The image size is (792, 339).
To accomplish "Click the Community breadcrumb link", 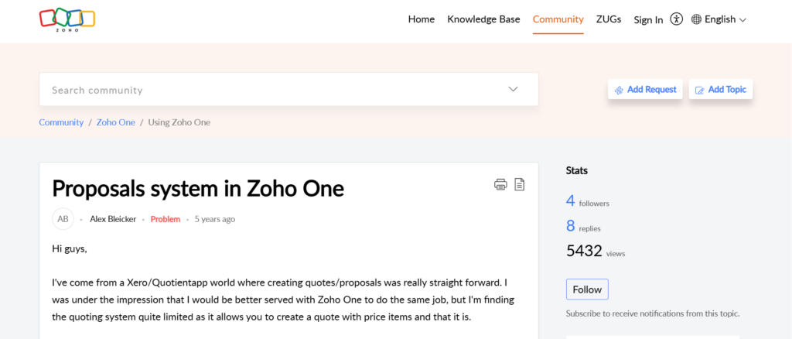I will point(61,122).
